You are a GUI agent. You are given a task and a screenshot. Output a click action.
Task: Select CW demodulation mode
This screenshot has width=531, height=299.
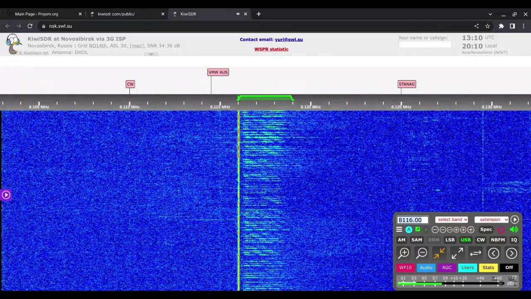[481, 240]
